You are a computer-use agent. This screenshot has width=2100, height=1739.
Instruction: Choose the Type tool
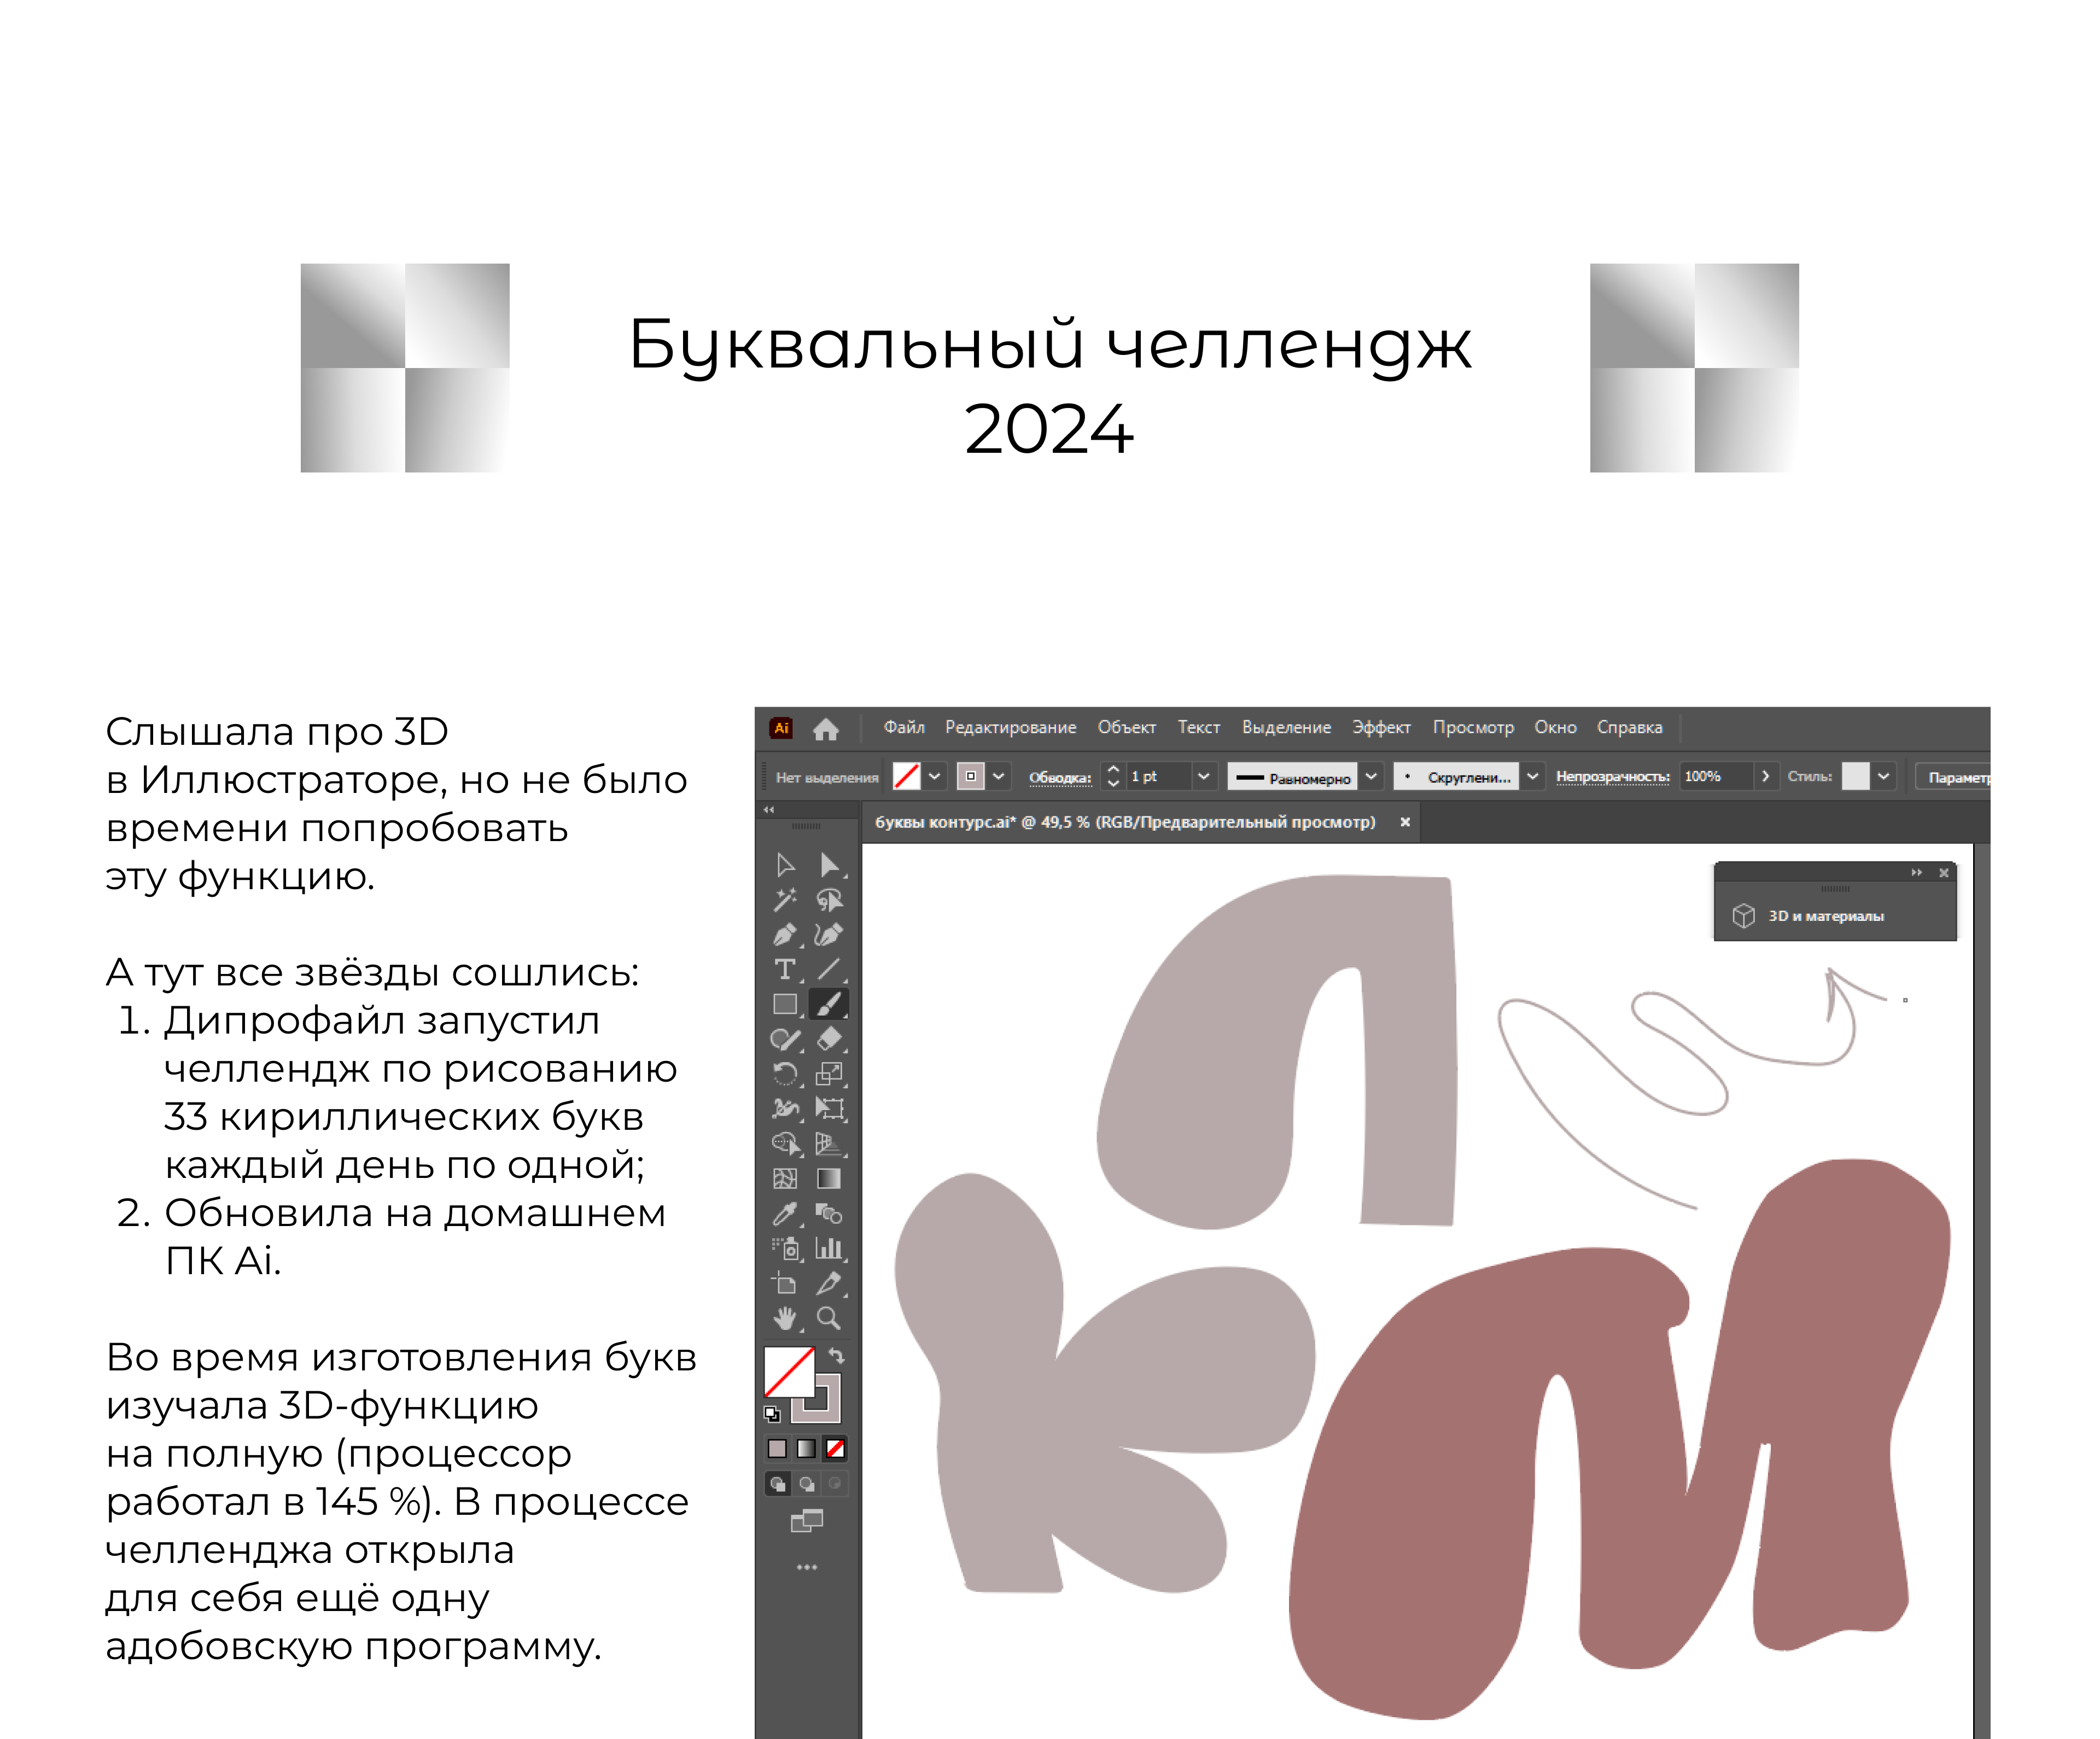(785, 969)
